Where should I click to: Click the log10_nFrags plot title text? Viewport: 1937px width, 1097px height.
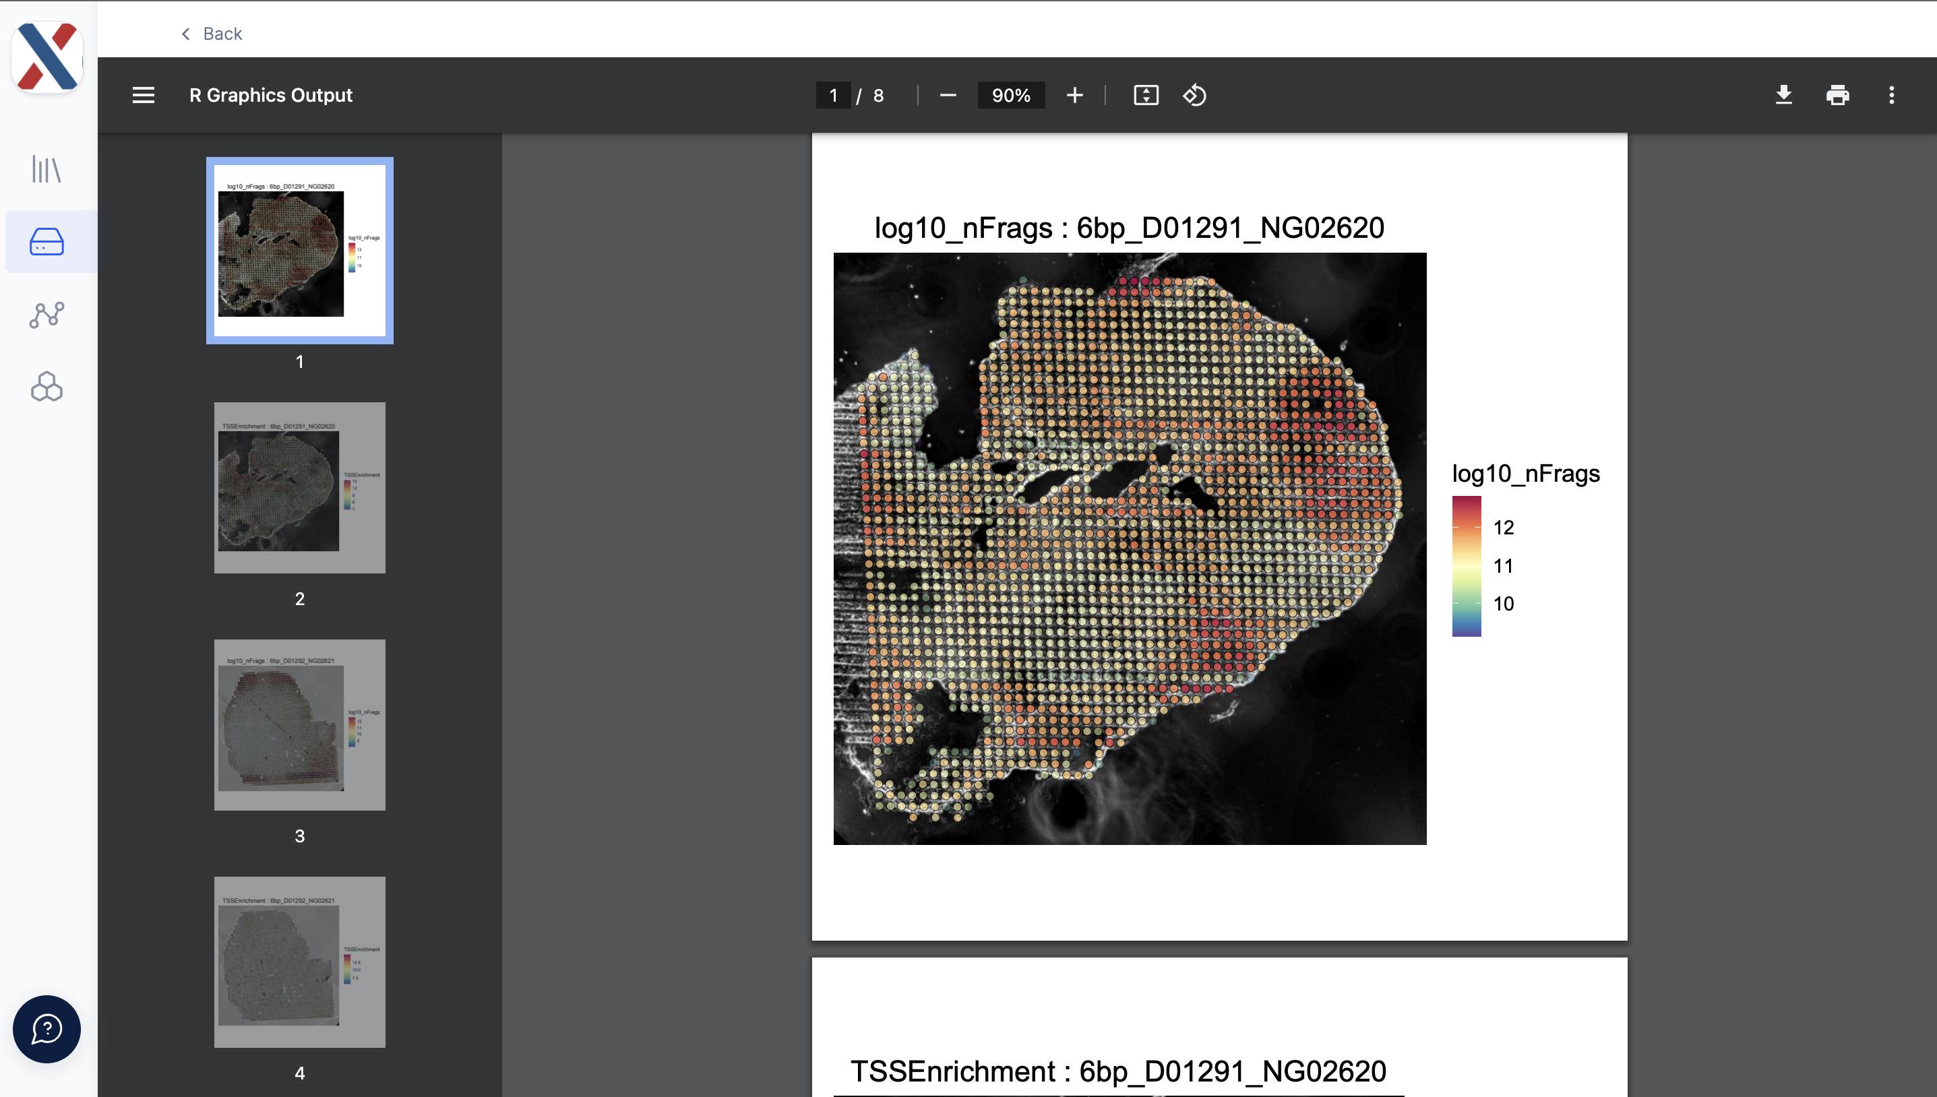pyautogui.click(x=1129, y=228)
